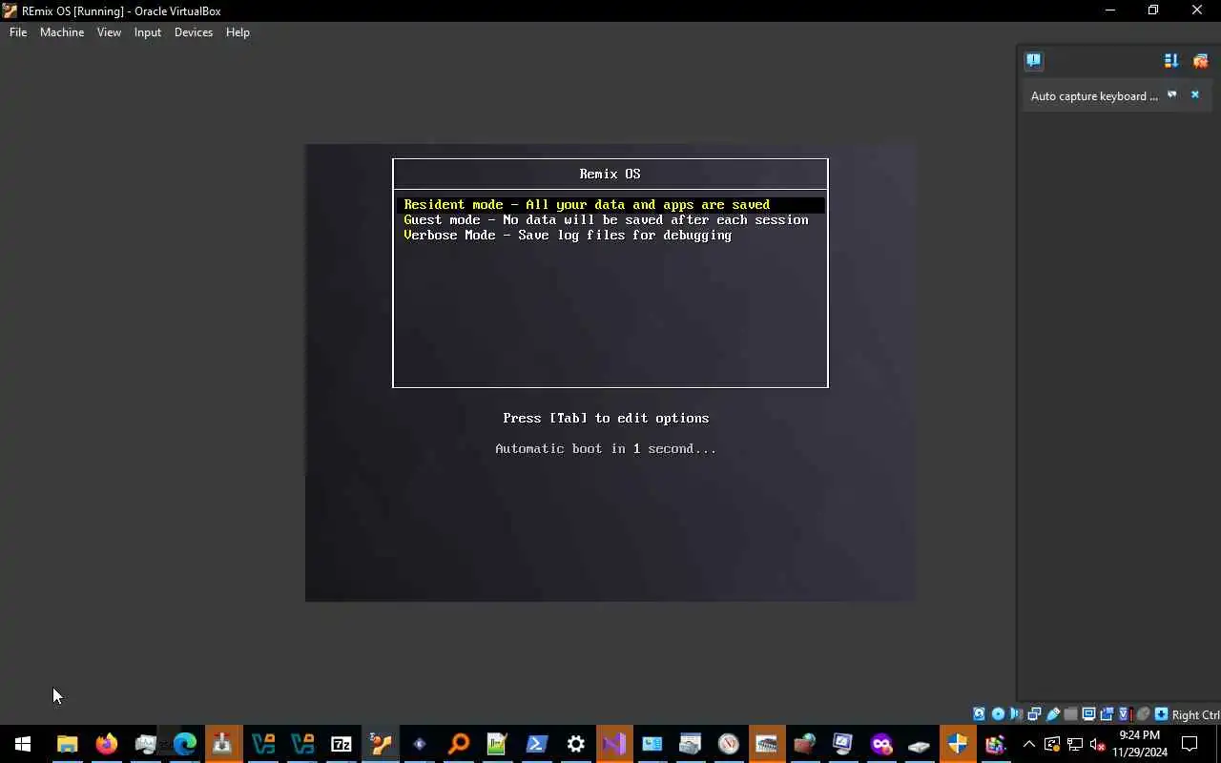Open File Explorer from the taskbar

point(67,744)
